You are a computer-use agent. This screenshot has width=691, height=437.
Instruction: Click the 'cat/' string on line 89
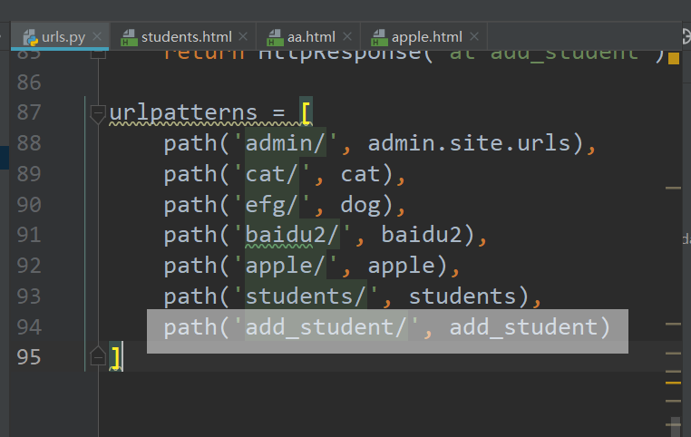(x=272, y=174)
